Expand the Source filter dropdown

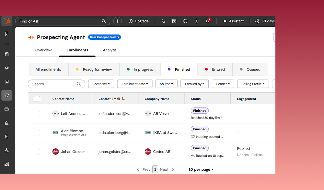(166, 84)
